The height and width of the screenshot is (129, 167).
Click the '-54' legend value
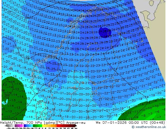8,128
